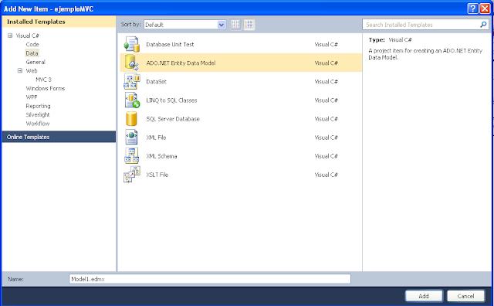
Task: Select the Data category
Action: (32, 53)
